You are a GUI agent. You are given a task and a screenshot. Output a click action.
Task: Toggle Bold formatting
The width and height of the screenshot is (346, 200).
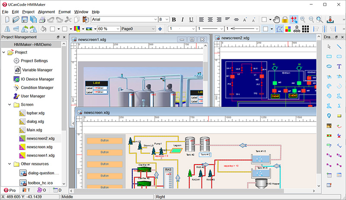[x=174, y=19]
